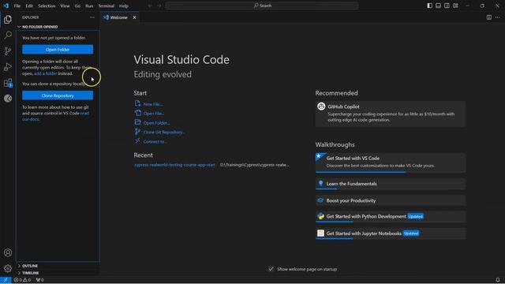
Task: Toggle secondary side bar layout icon
Action: tap(447, 6)
